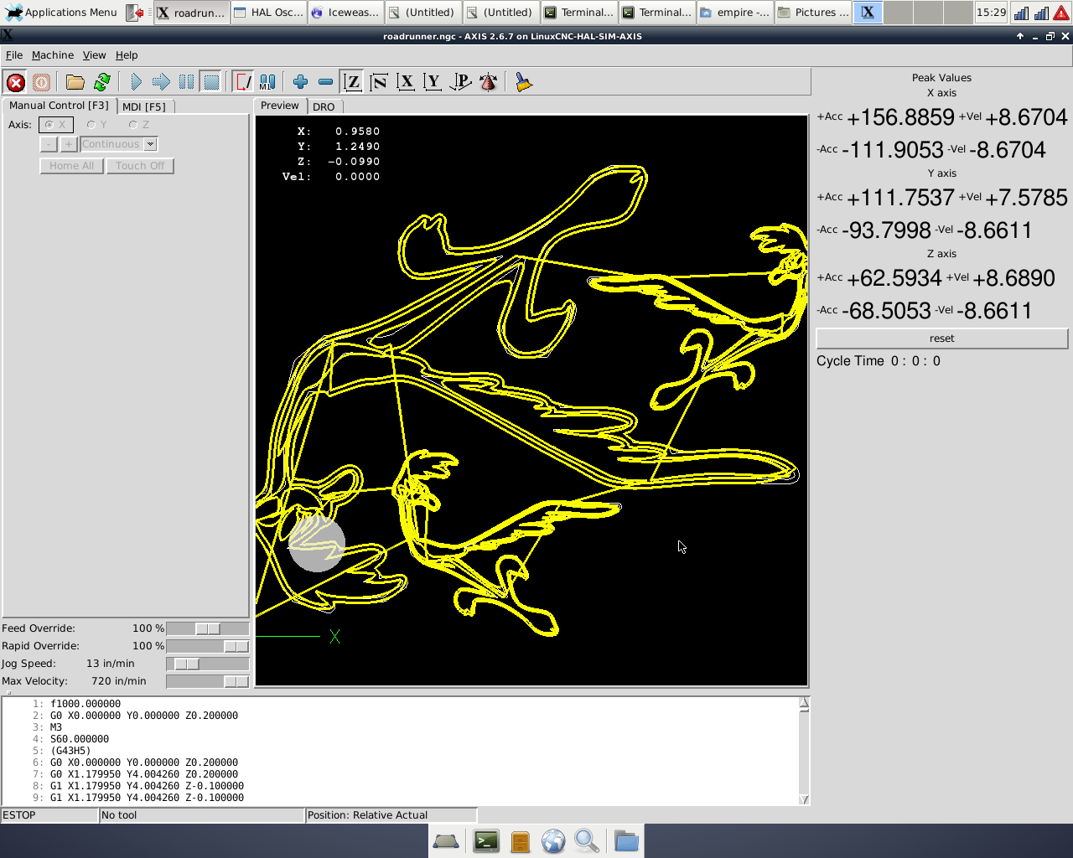Open G-code file folder icon
The width and height of the screenshot is (1073, 858).
click(75, 82)
